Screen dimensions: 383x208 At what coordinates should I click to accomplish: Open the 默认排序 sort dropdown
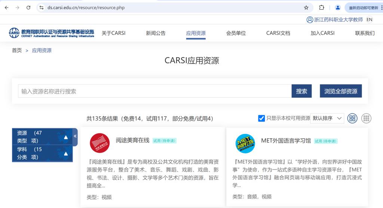click(x=327, y=118)
